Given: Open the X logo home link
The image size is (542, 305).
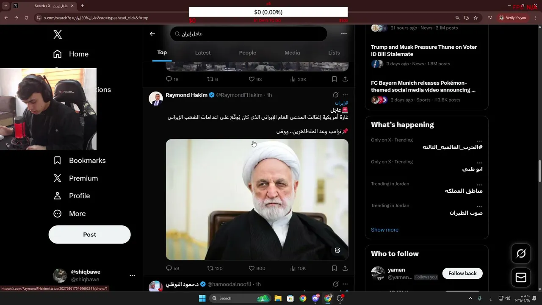Looking at the screenshot, I should (x=58, y=34).
